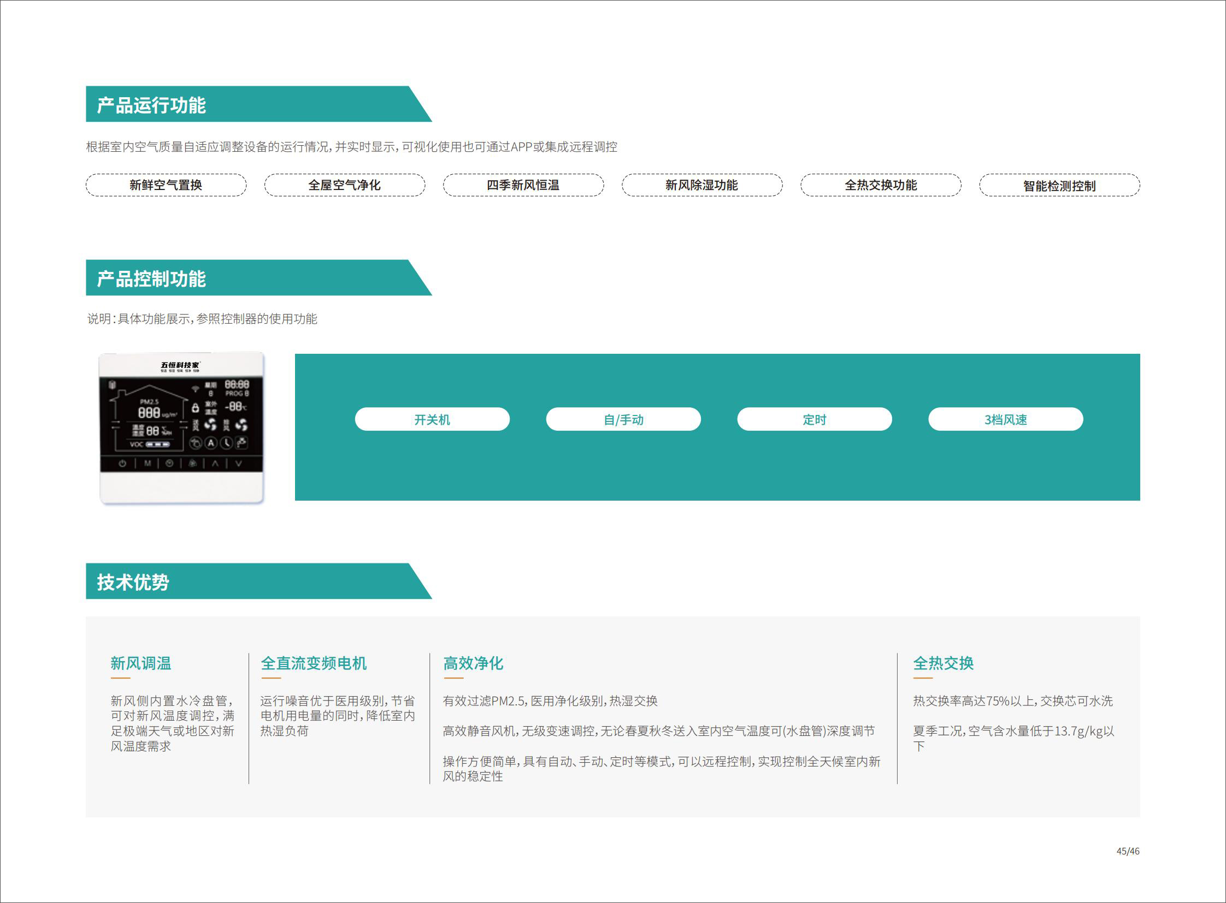Select the 全屋空气净化 feature tag
This screenshot has height=903, width=1226.
coord(345,185)
